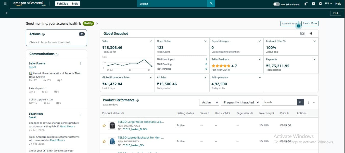
Task: Open Unlock Brand Analytics forum post
Action: (55, 75)
